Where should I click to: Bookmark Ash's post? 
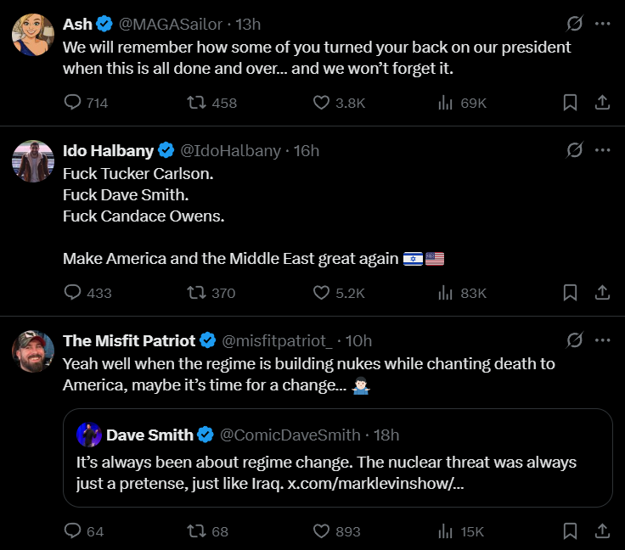[571, 103]
